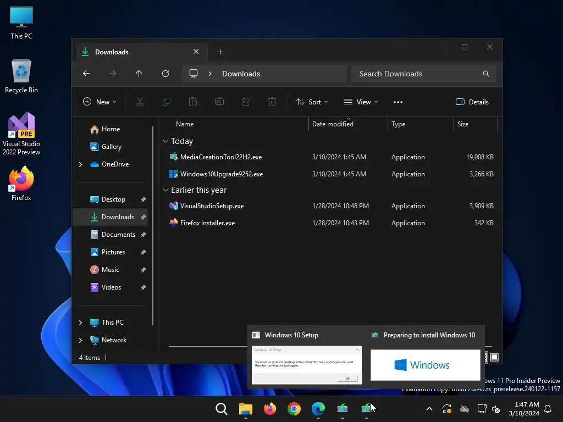Click the Delete trash icon in toolbar
Image resolution: width=563 pixels, height=422 pixels.
tap(272, 102)
